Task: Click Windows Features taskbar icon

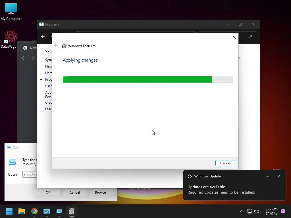Action: (72, 211)
